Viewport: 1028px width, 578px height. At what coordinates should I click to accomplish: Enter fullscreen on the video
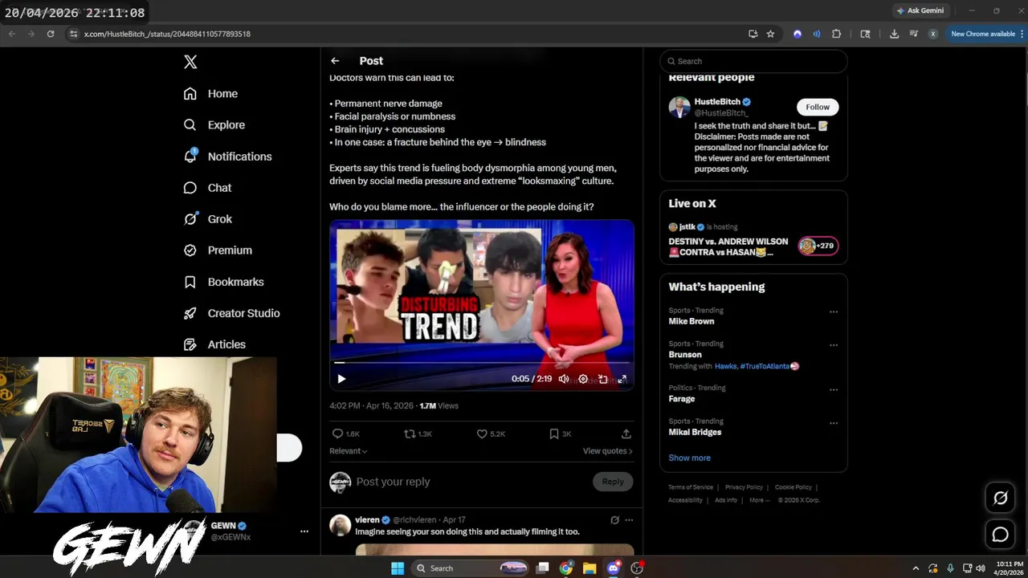(622, 379)
